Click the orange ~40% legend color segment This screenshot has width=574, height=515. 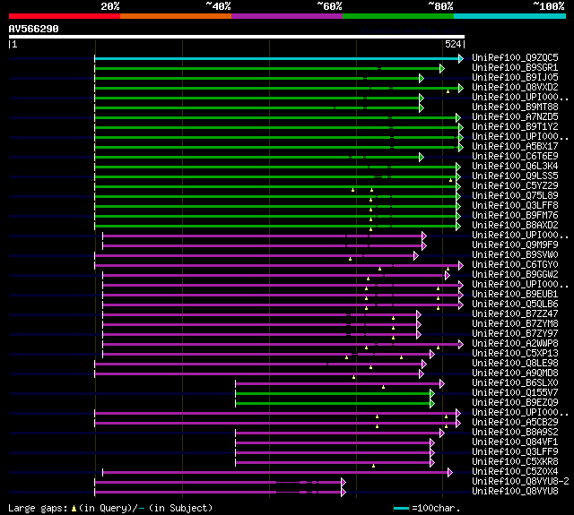point(176,16)
